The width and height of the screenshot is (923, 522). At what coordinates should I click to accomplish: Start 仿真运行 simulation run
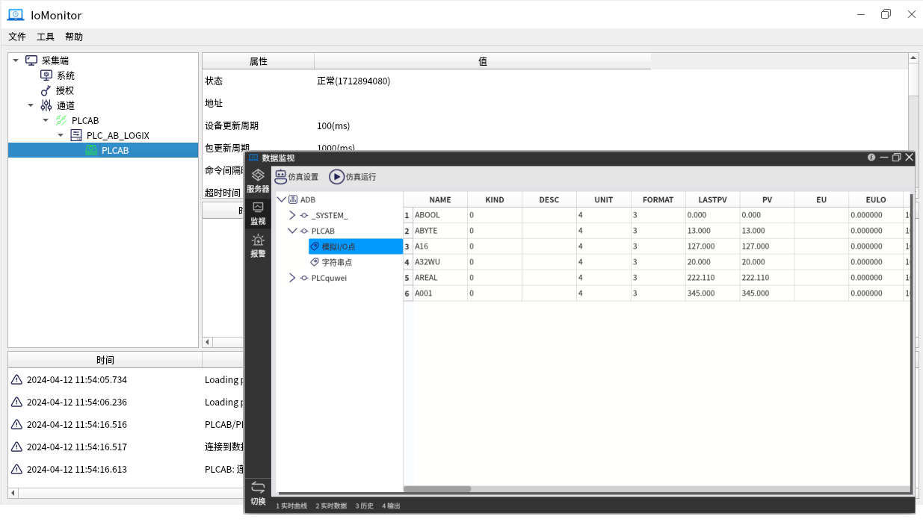click(x=353, y=177)
